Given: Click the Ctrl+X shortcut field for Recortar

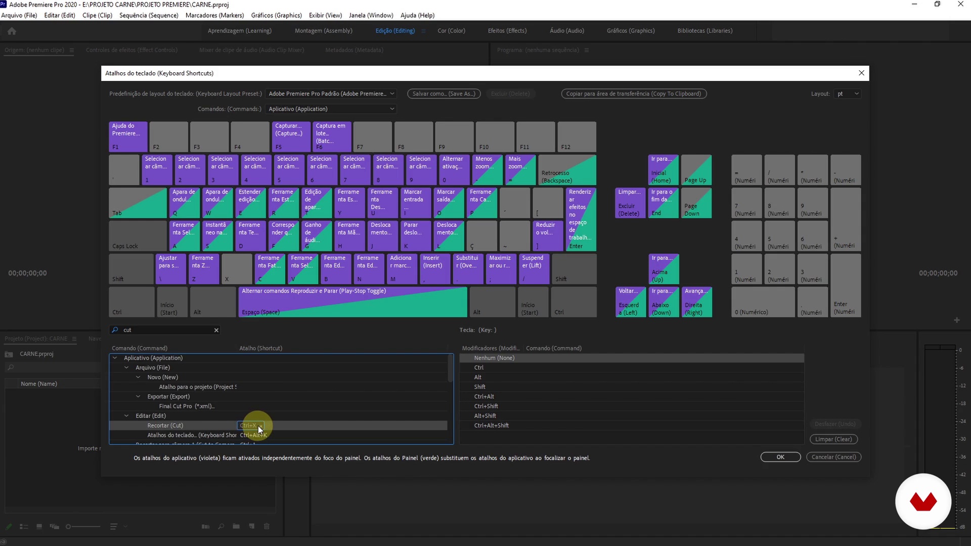Looking at the screenshot, I should [x=250, y=426].
